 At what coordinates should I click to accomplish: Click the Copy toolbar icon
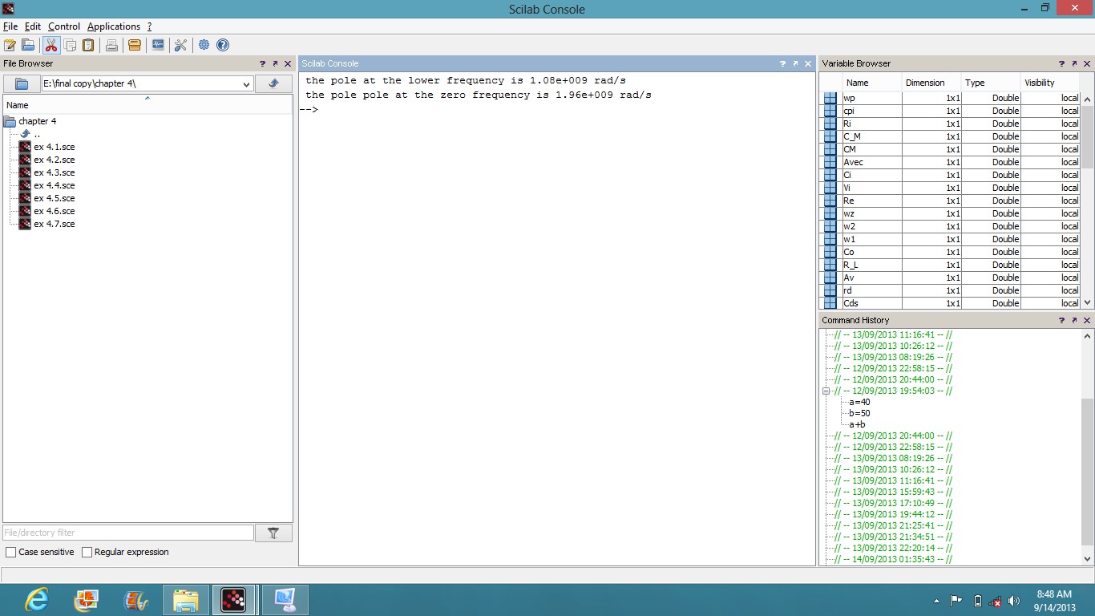(x=70, y=45)
